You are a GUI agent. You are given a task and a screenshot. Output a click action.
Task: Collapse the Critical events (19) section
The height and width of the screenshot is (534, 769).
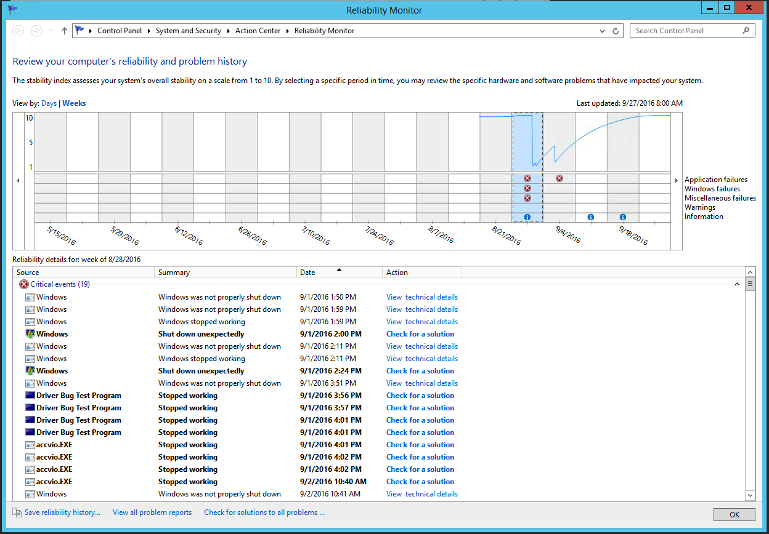click(737, 284)
